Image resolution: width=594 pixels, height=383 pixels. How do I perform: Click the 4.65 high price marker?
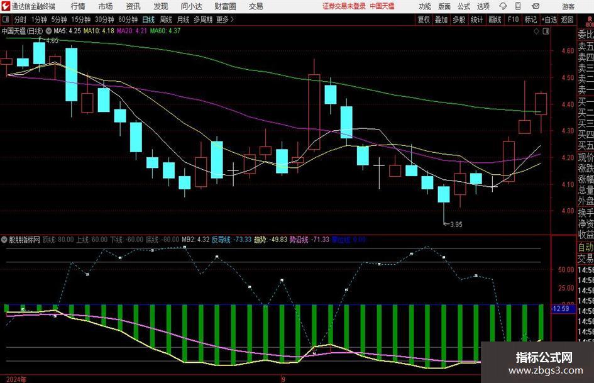(52, 40)
